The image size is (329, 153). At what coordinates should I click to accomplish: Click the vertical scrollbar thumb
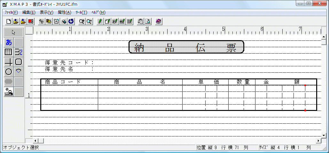tap(324, 42)
